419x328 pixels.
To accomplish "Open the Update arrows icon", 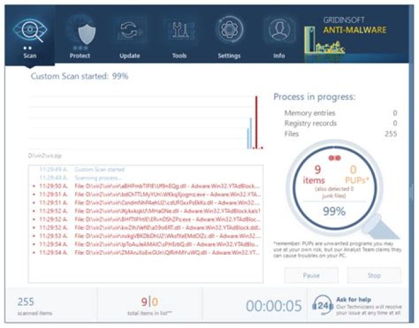I will point(130,30).
